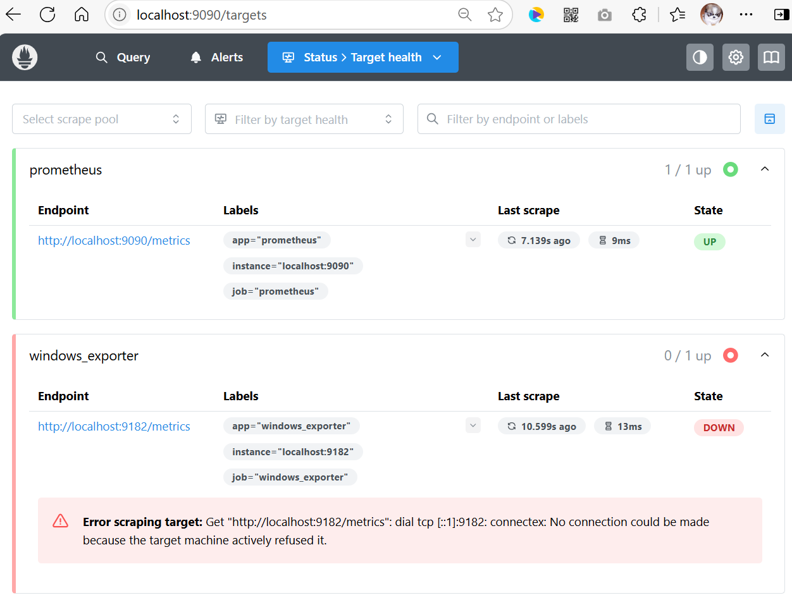Go to the browser home page

click(x=82, y=15)
